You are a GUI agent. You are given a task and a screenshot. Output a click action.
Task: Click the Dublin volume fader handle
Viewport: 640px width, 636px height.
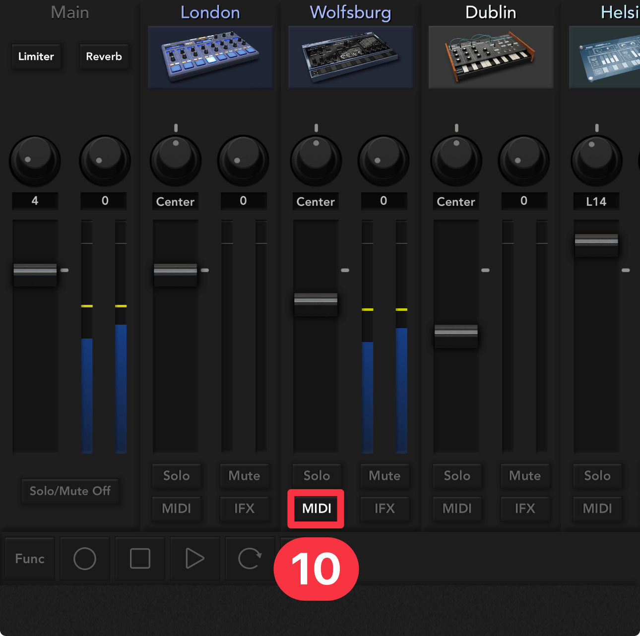click(x=456, y=331)
